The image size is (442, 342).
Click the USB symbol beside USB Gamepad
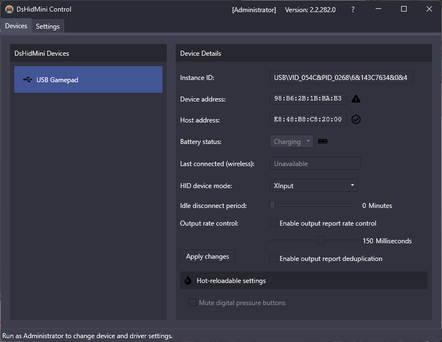pos(27,79)
